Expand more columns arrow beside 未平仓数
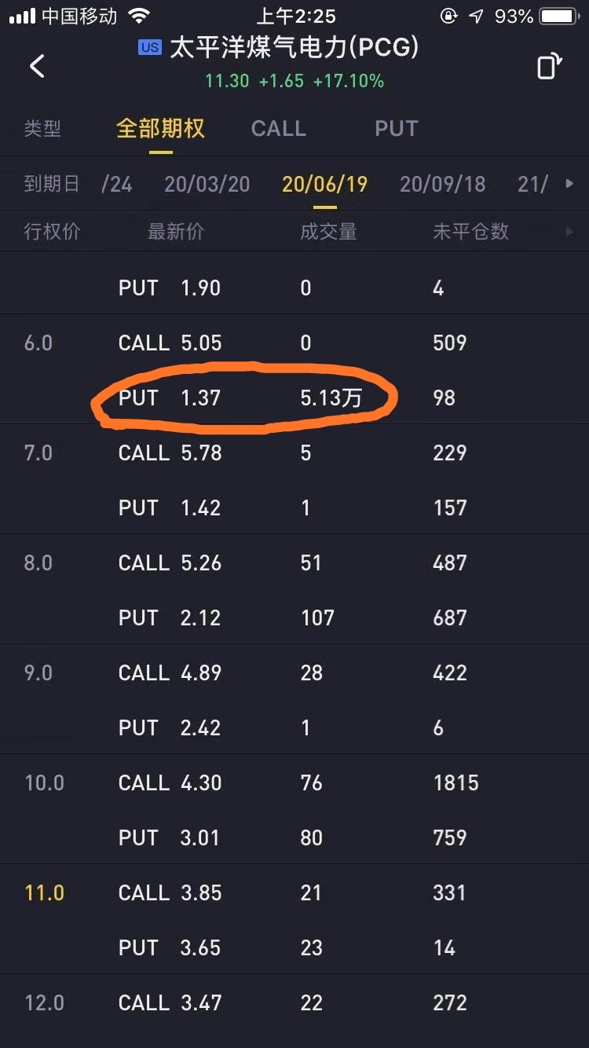This screenshot has width=589, height=1048. [x=569, y=231]
